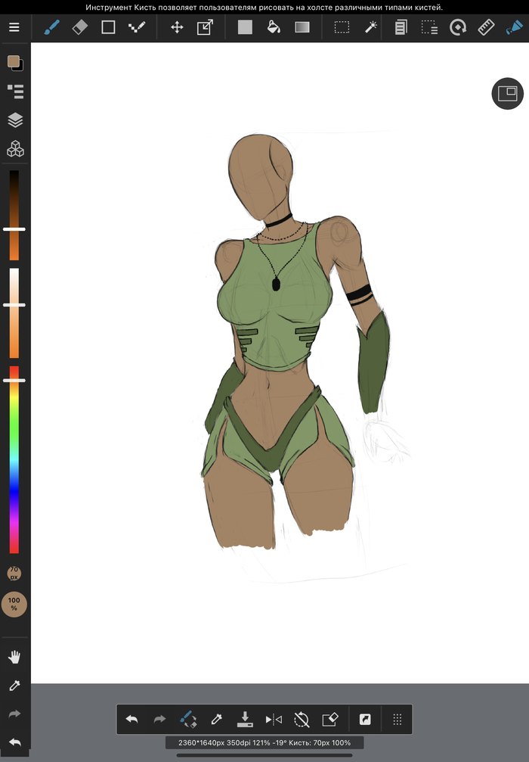Open the hamburger main menu
This screenshot has width=529, height=762.
pos(14,28)
